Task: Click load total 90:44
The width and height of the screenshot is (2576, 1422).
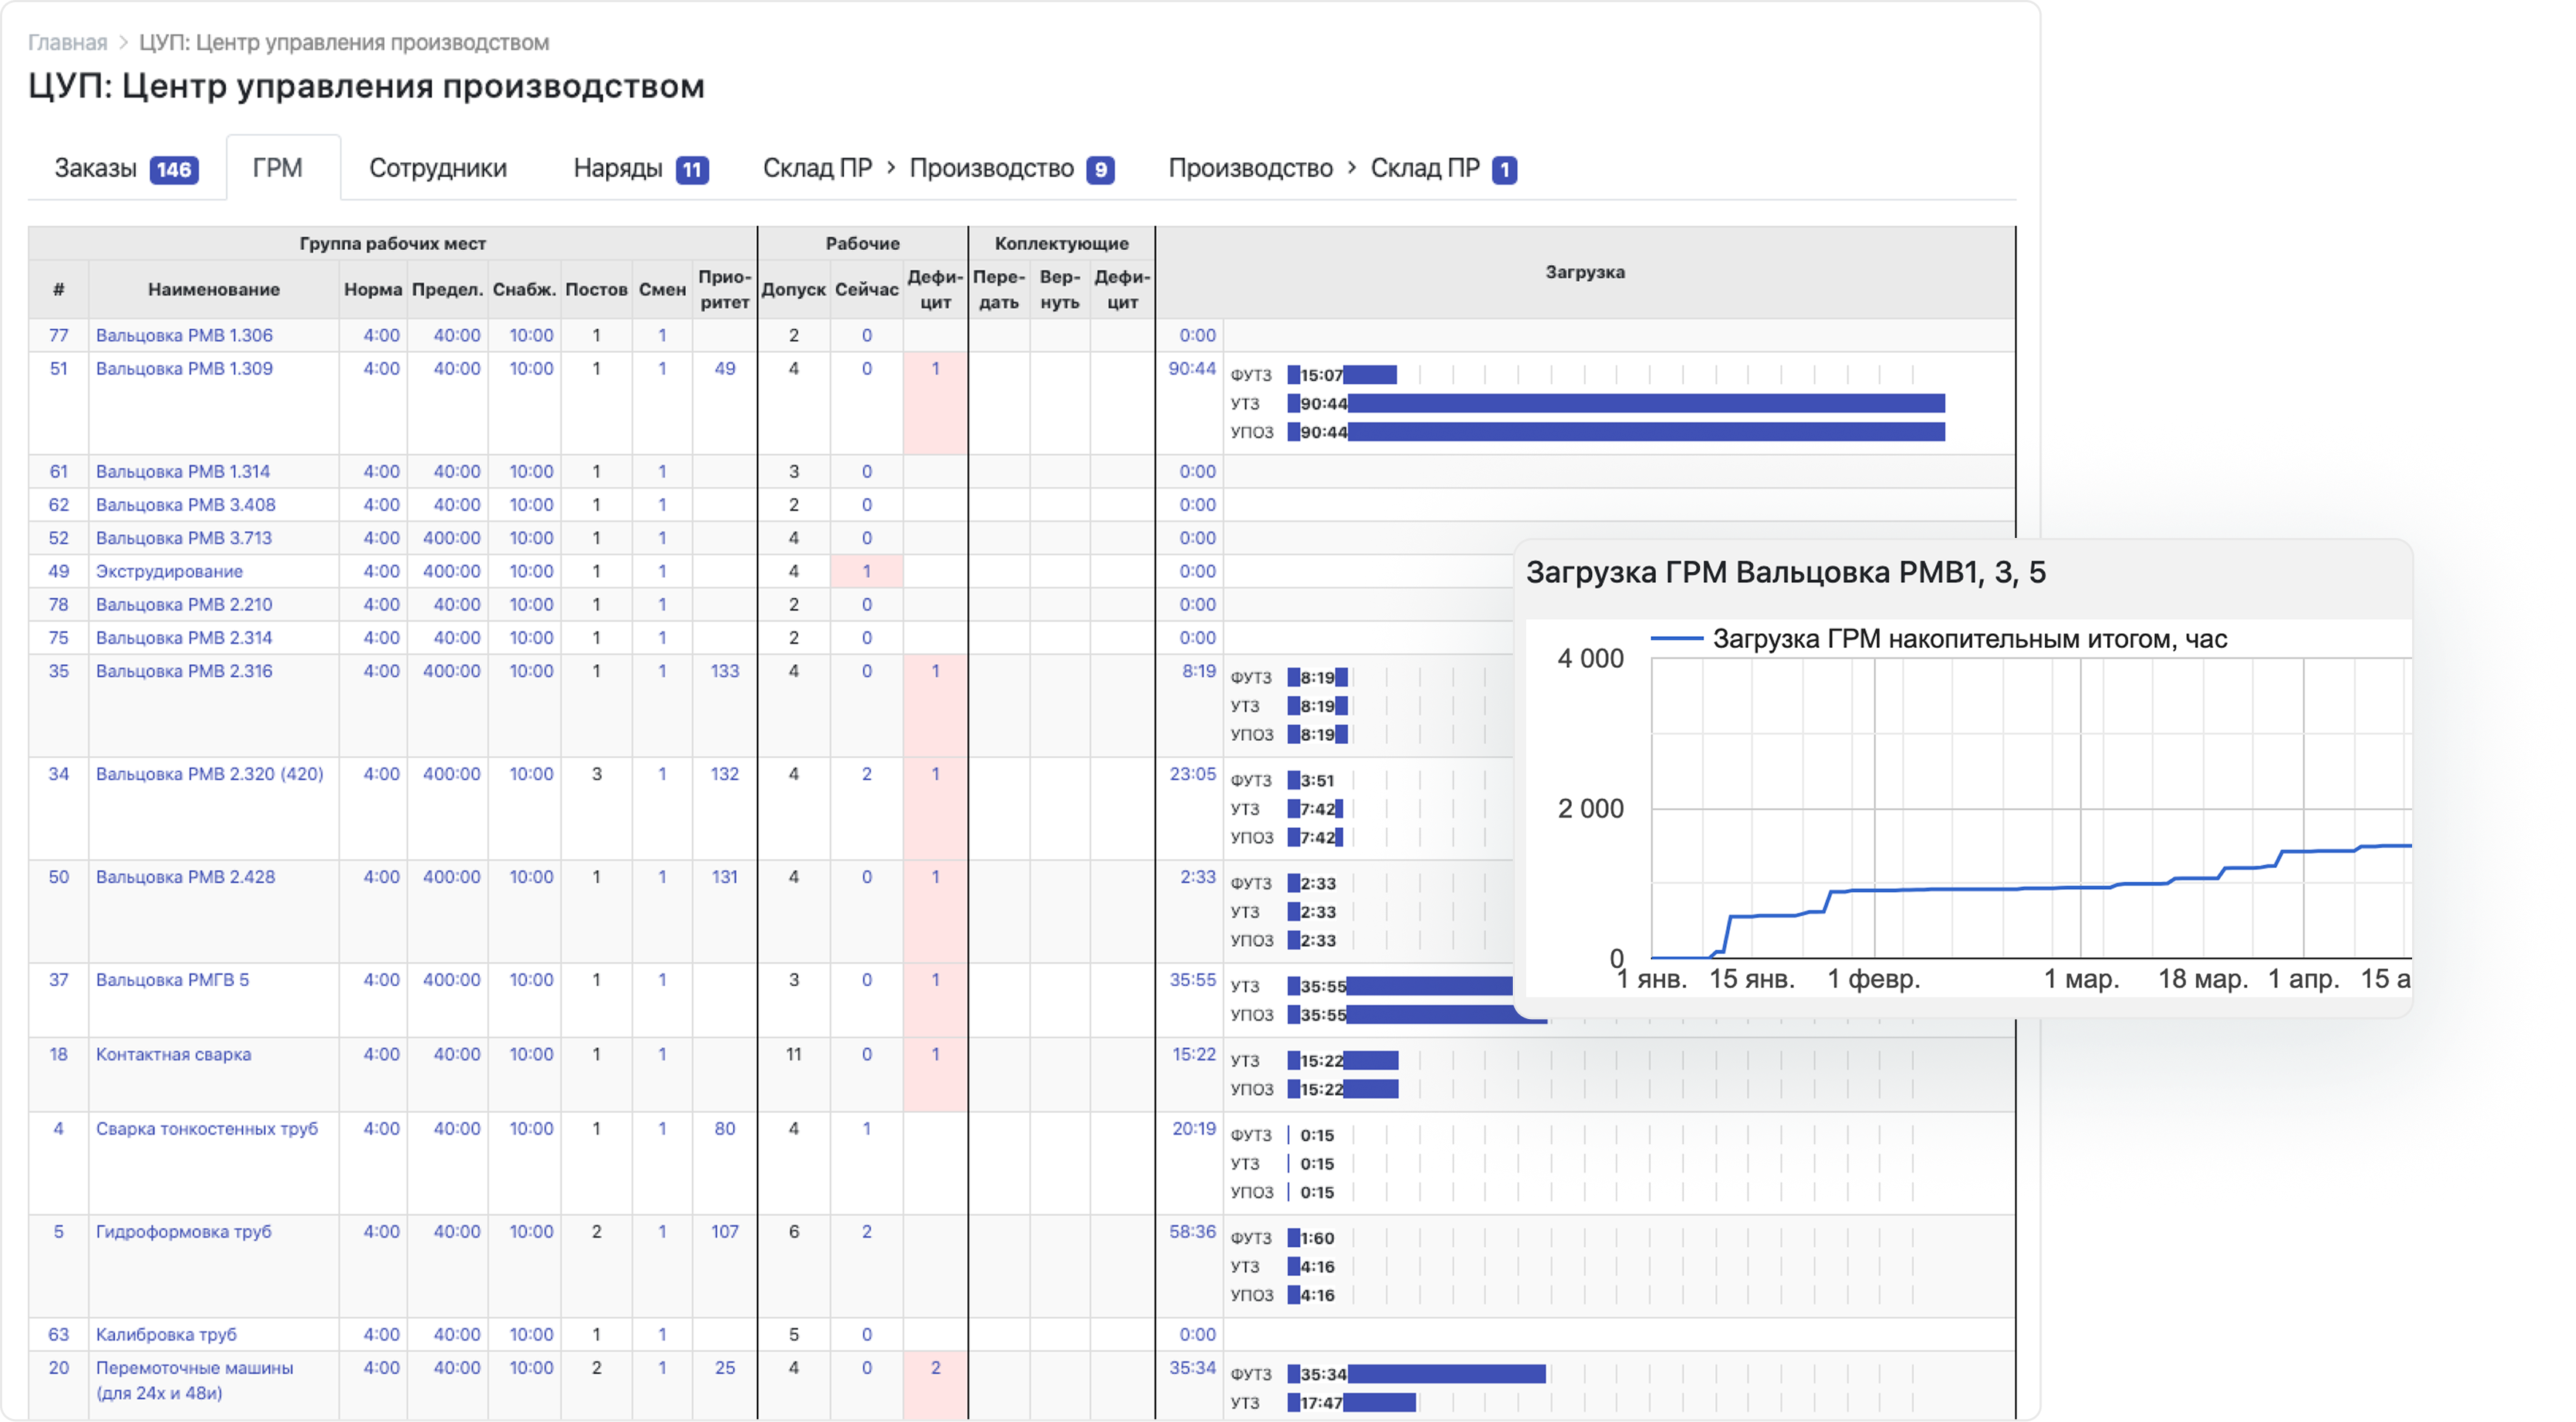Action: click(x=1192, y=367)
